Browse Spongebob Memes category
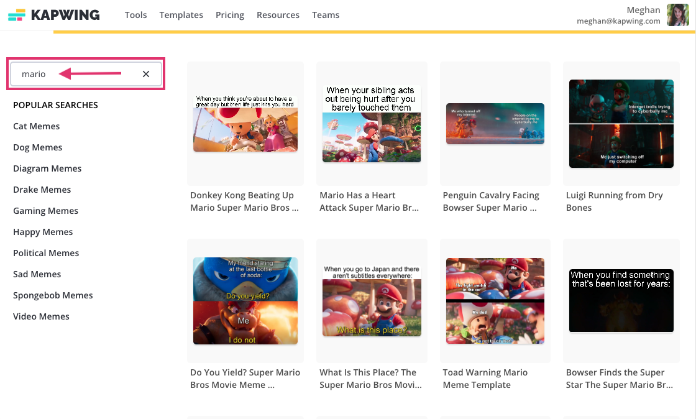The height and width of the screenshot is (419, 696). [x=53, y=295]
